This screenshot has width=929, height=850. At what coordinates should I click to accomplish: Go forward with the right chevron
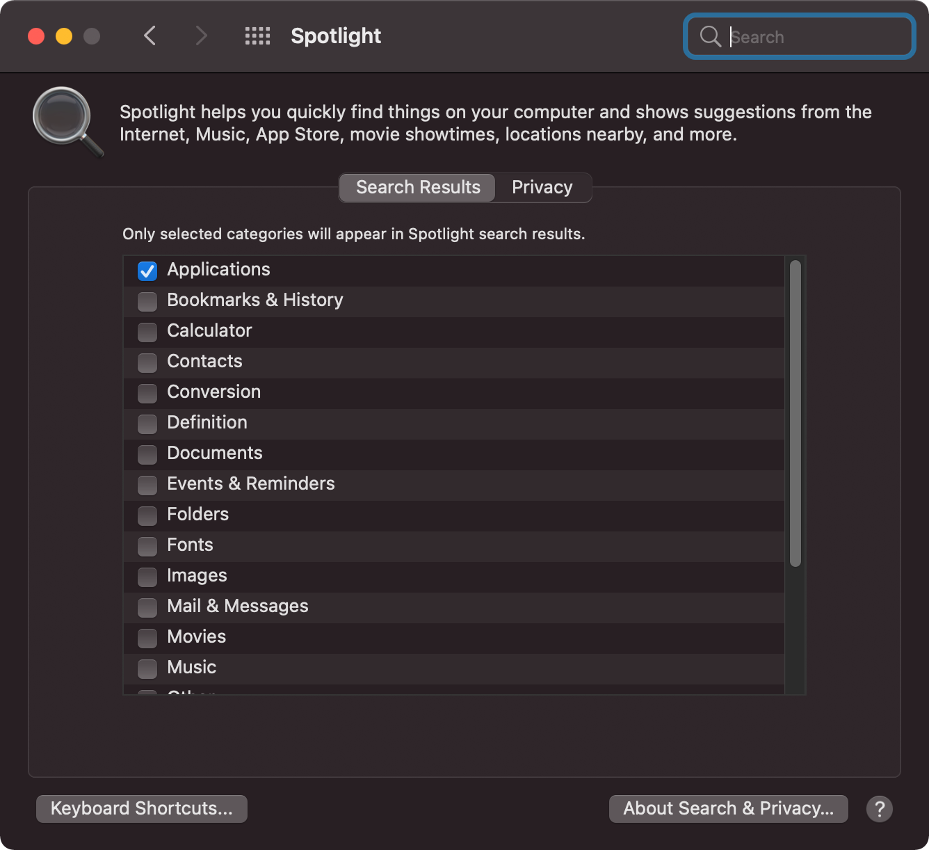tap(201, 35)
